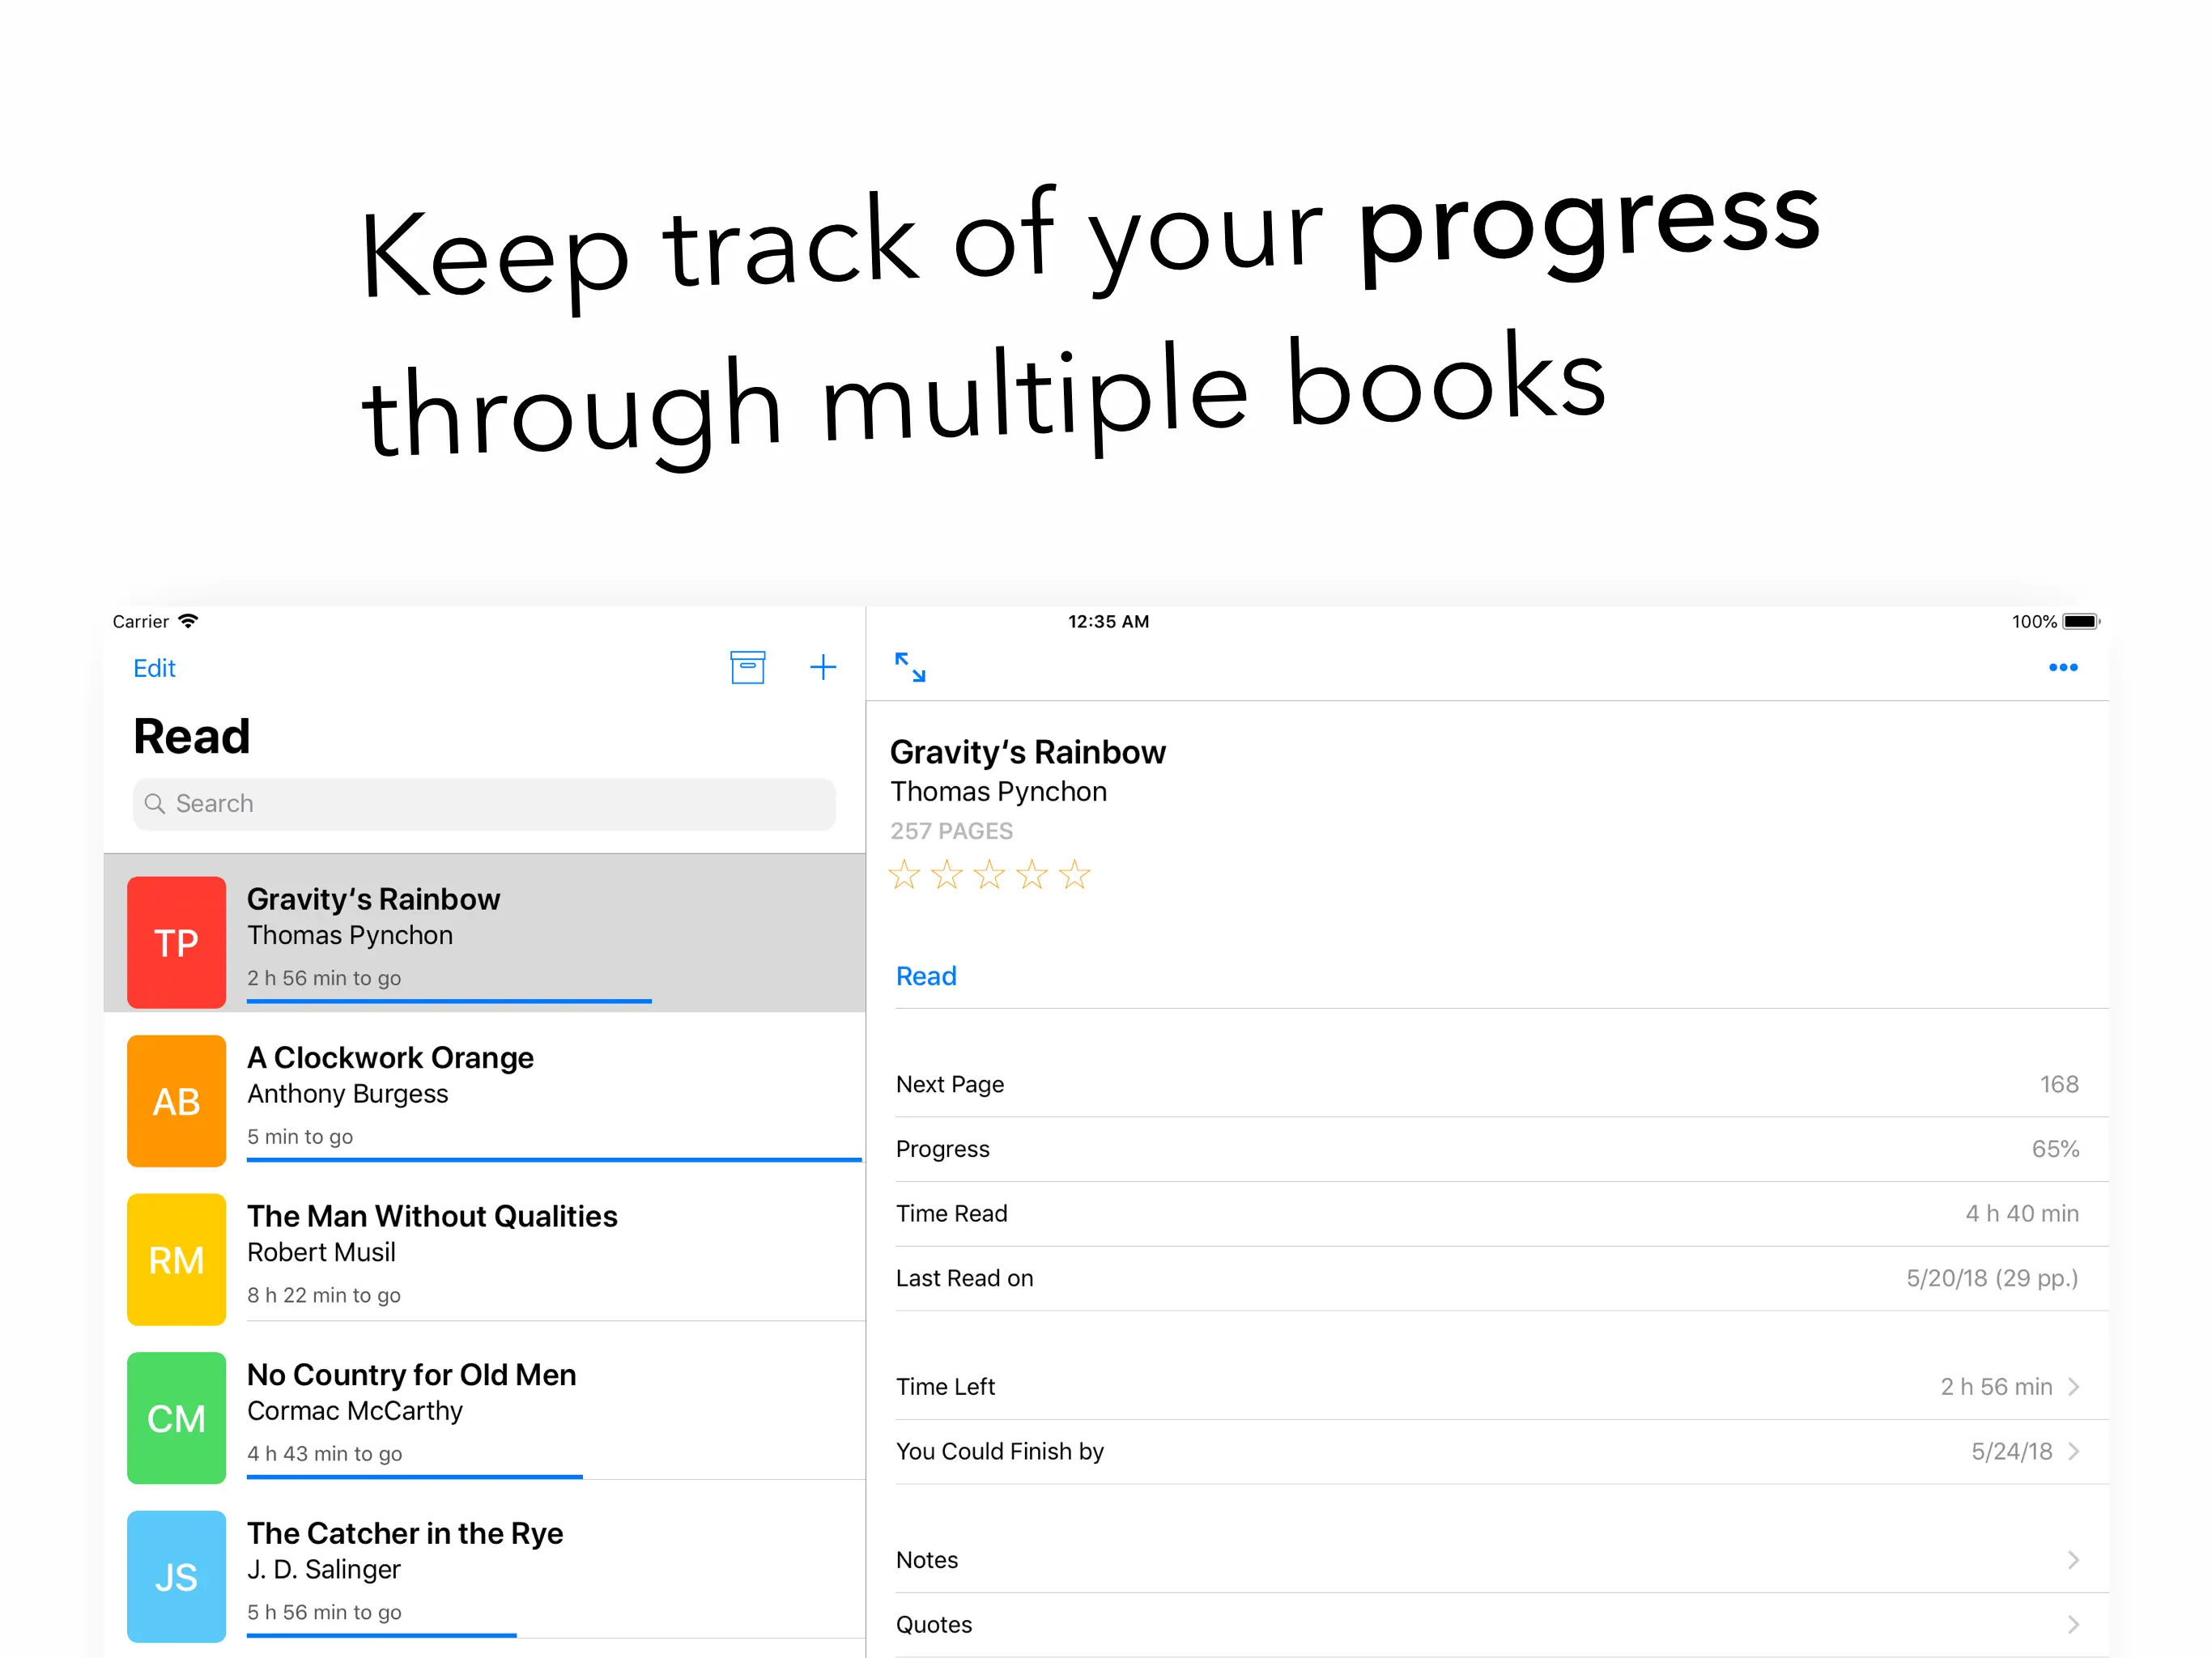Click the orange AB book cover
Image resolution: width=2212 pixels, height=1658 pixels.
click(176, 1100)
